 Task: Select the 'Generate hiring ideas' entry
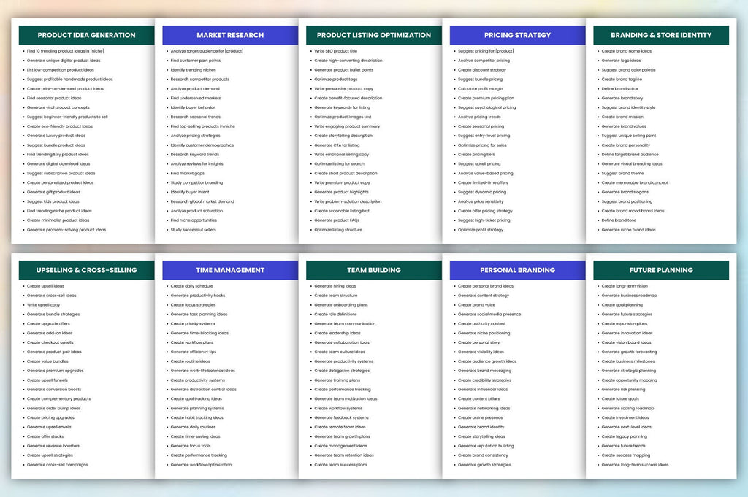click(335, 286)
